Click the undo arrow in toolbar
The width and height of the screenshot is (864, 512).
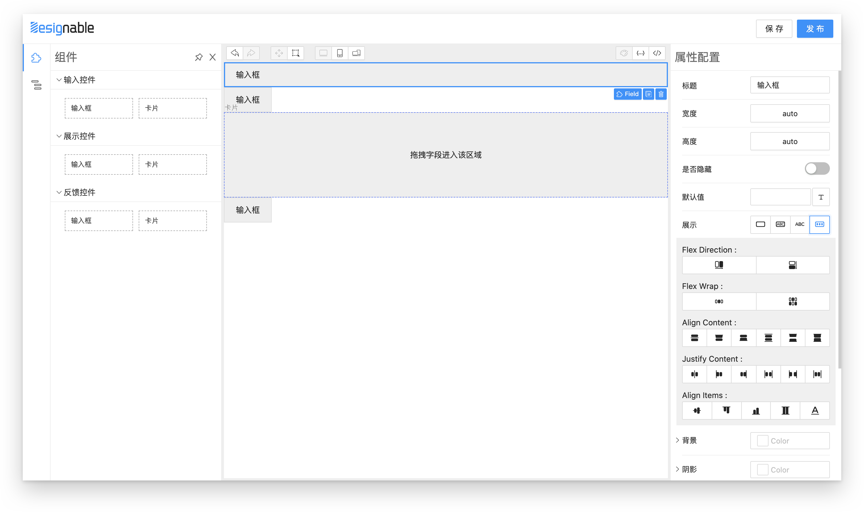pyautogui.click(x=235, y=53)
